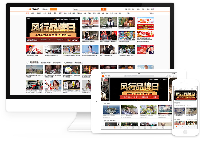Select the 电影 tab in navigation
Image resolution: width=207 pixels, height=143 pixels.
pyautogui.click(x=33, y=13)
